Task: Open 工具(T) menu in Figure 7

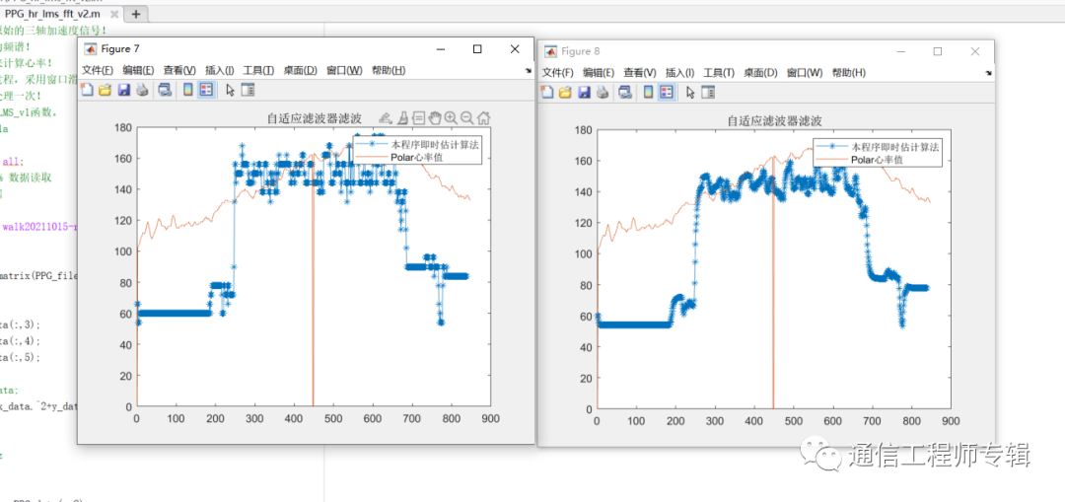Action: click(x=258, y=70)
